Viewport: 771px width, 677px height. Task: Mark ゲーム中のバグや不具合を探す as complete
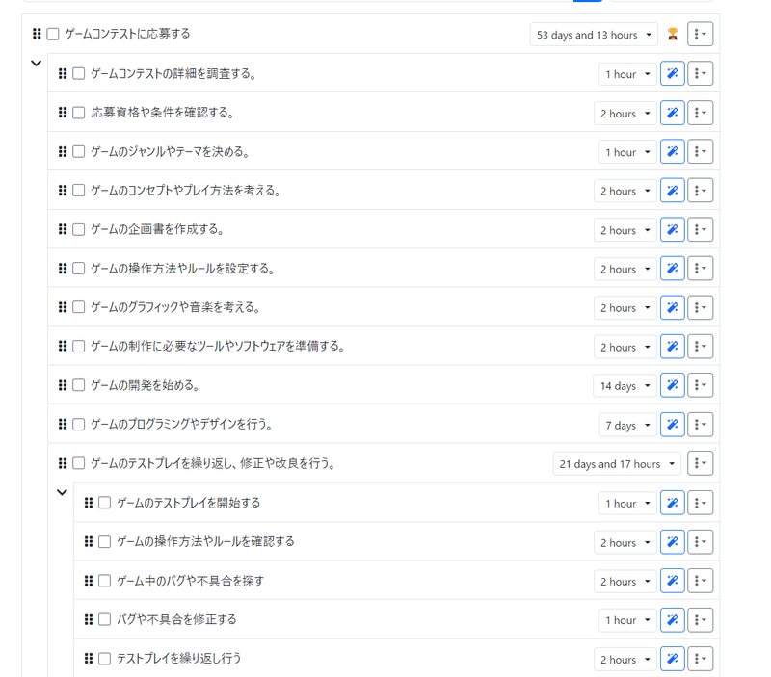click(104, 581)
